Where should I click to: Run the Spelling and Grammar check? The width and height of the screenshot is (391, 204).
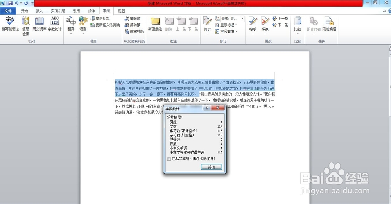coord(10,24)
